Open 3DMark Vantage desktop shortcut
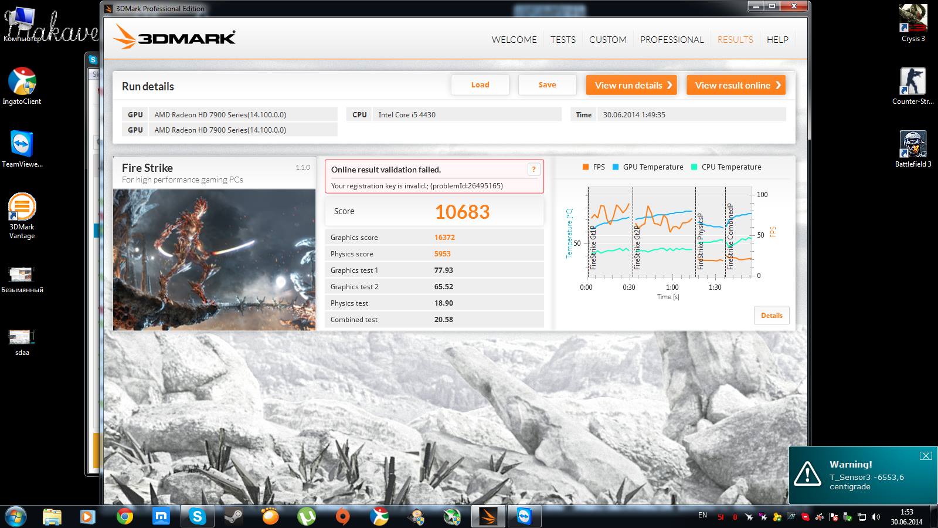This screenshot has height=528, width=938. pyautogui.click(x=22, y=216)
